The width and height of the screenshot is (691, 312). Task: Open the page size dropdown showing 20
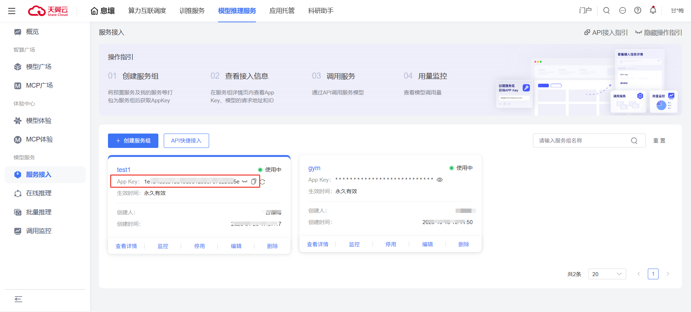click(x=607, y=274)
